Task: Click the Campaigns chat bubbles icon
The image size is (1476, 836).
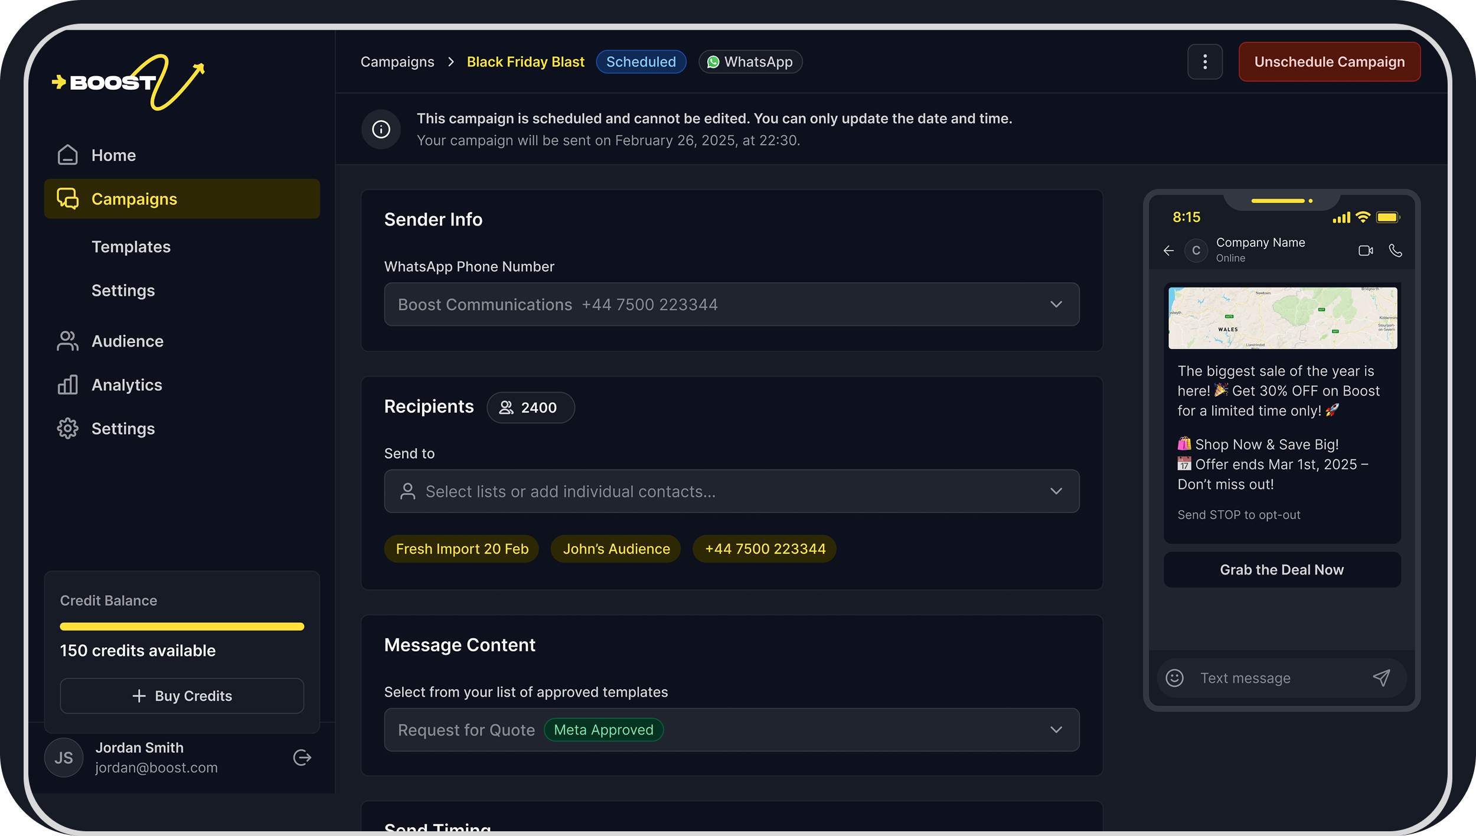Action: [x=67, y=199]
